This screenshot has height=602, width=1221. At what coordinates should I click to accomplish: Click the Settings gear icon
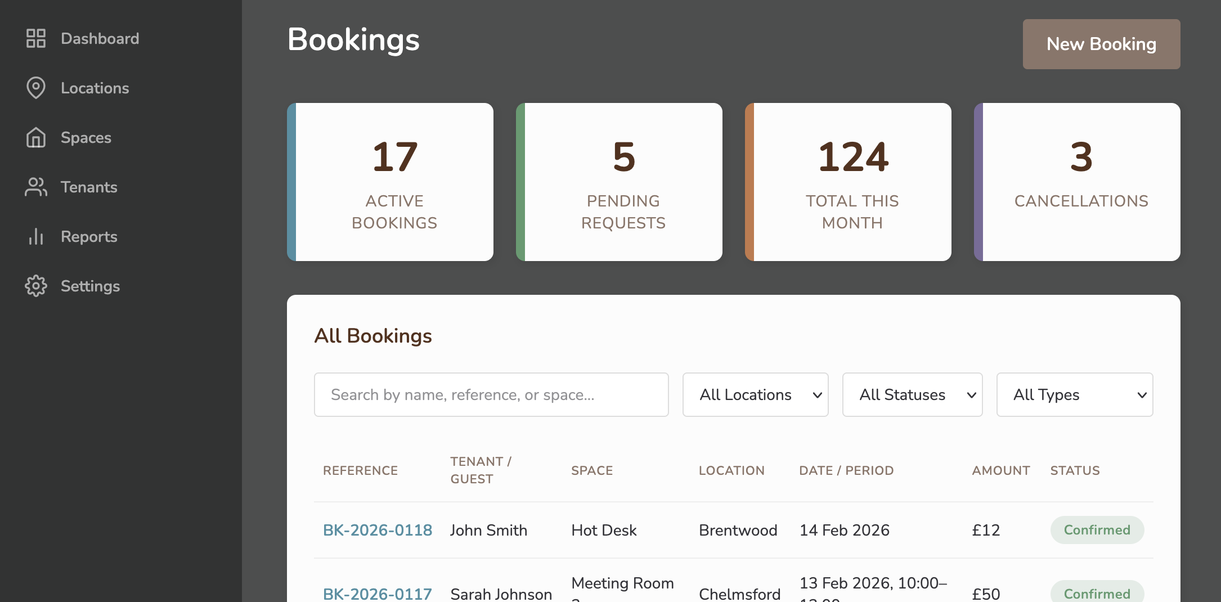coord(36,286)
